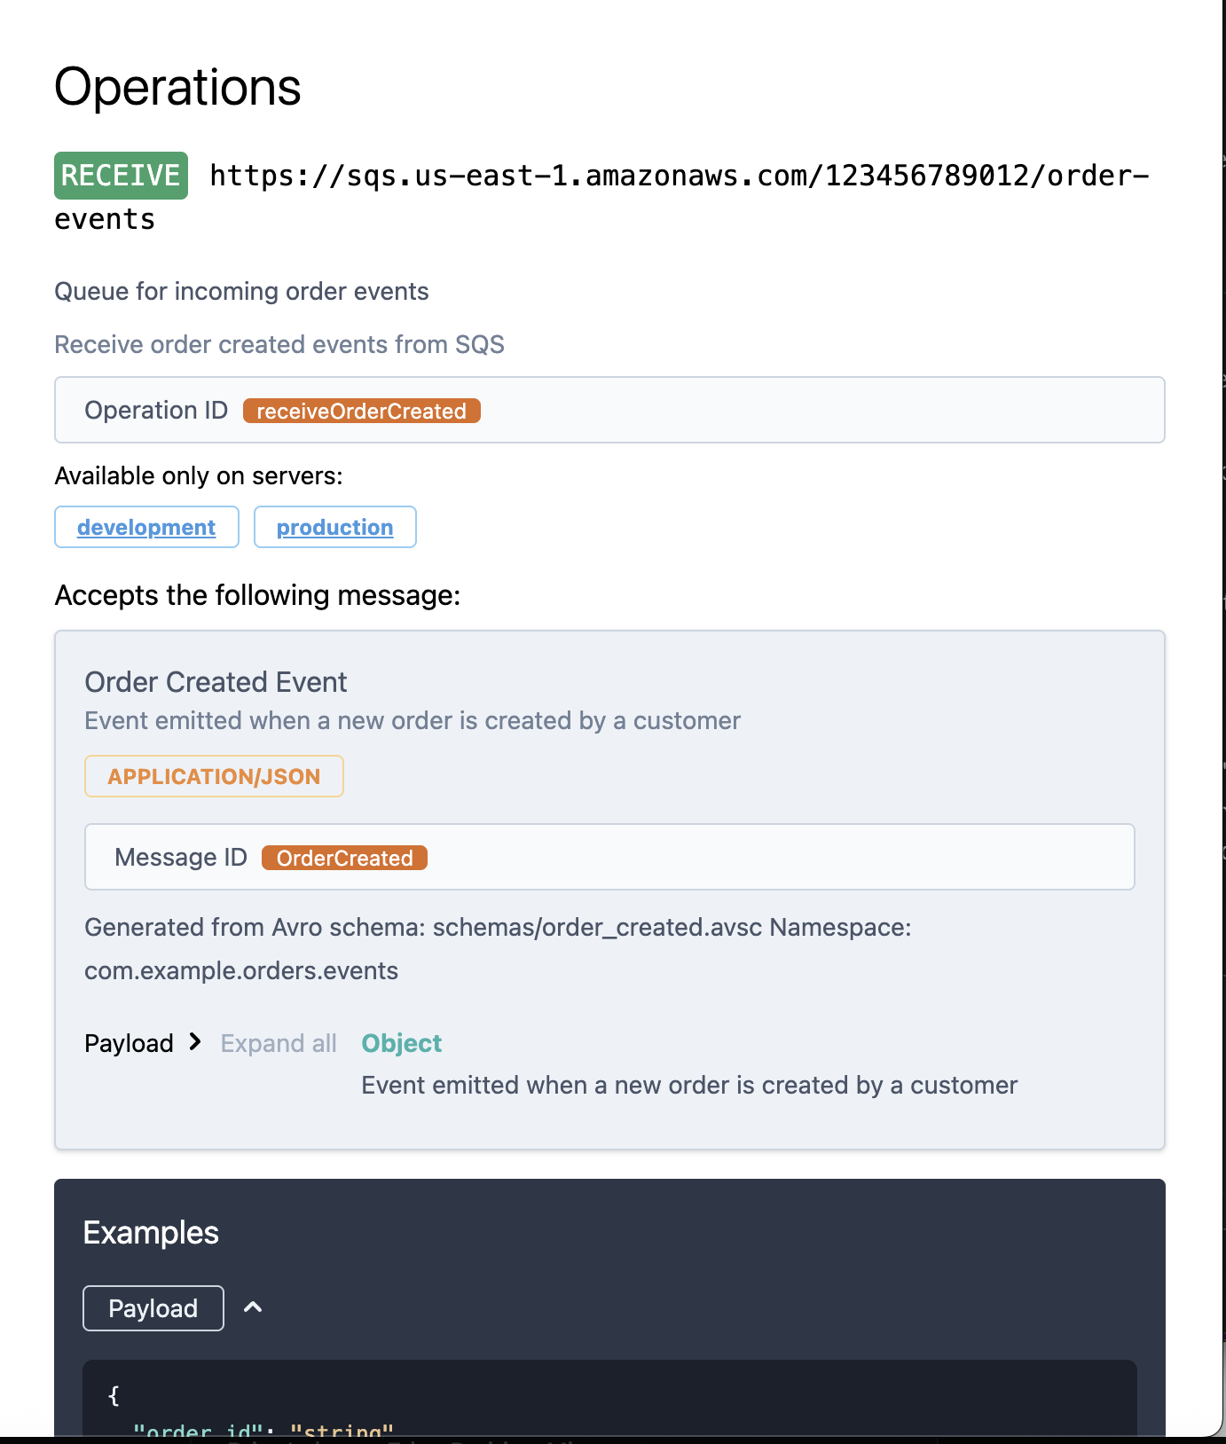Click the SQS order-events channel URL
This screenshot has height=1444, width=1226.
tap(679, 176)
